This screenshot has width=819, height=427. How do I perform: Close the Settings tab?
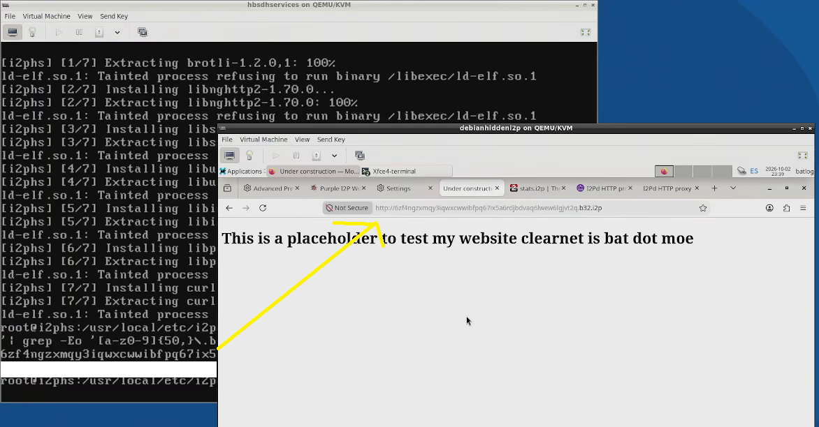tap(430, 188)
